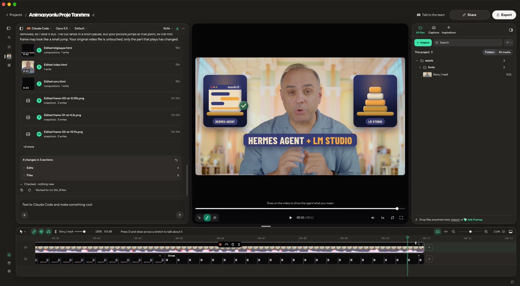
Task: Copy the response with the copy icon
Action: click(x=22, y=190)
